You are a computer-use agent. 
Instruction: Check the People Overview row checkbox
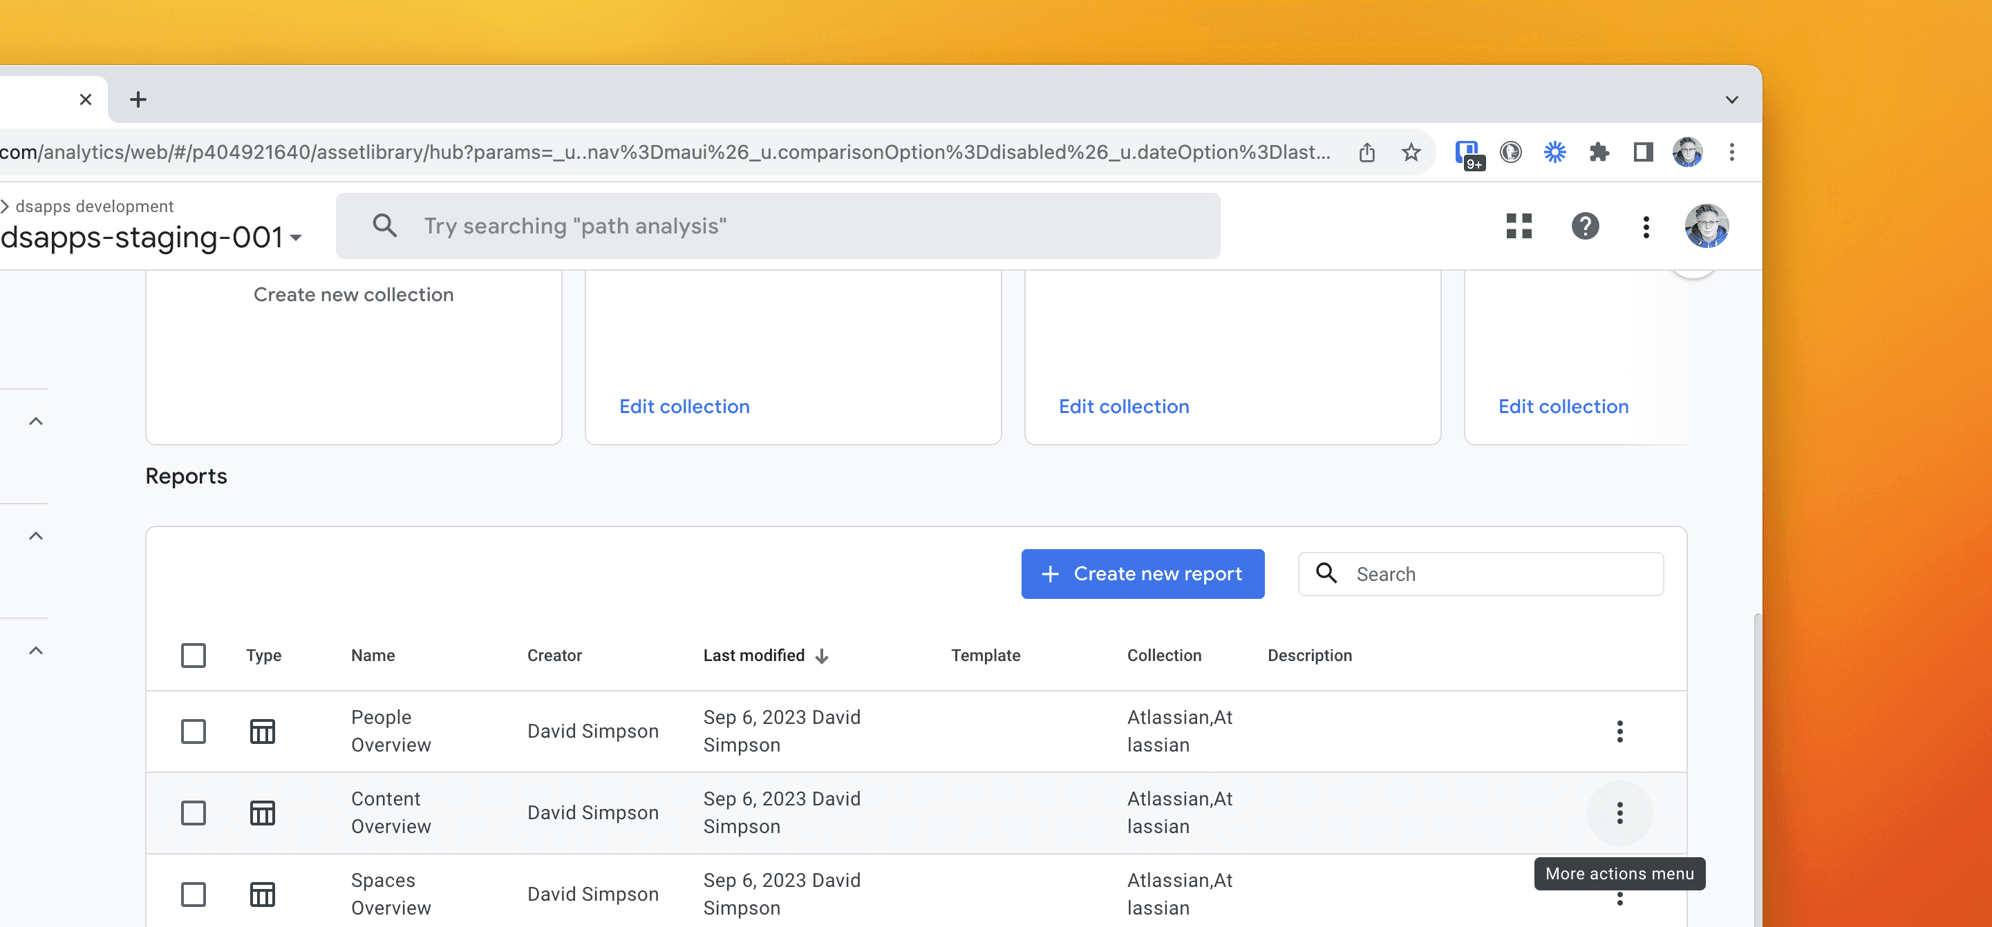point(194,732)
